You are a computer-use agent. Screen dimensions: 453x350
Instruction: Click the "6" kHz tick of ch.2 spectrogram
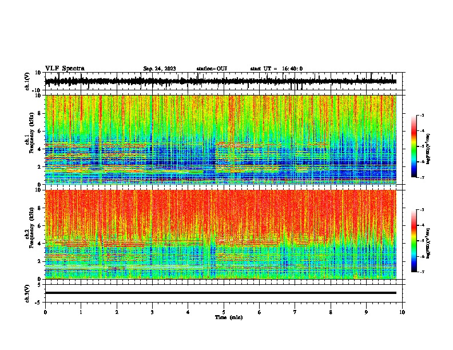point(39,226)
